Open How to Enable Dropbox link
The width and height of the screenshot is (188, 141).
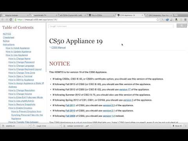pyautogui.click(x=20, y=108)
